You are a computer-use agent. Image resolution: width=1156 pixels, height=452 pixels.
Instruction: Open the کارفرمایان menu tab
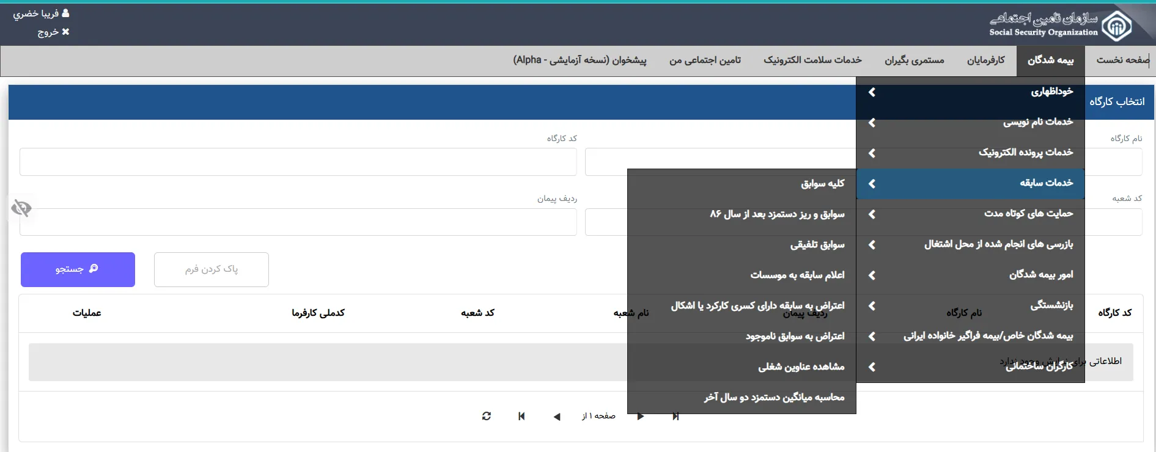(985, 60)
